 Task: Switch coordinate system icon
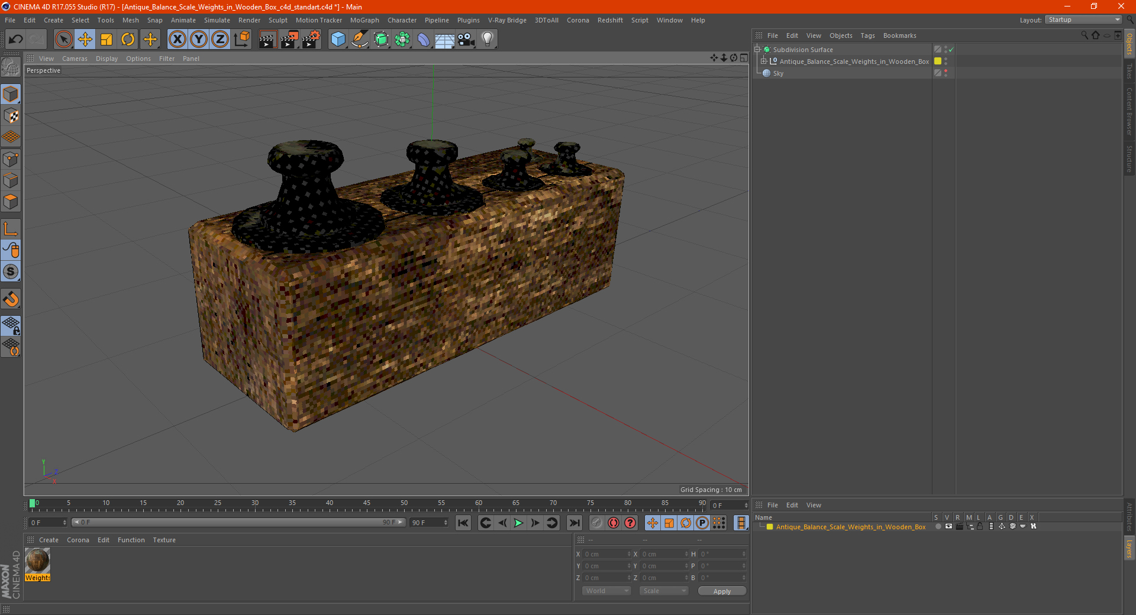click(x=242, y=40)
